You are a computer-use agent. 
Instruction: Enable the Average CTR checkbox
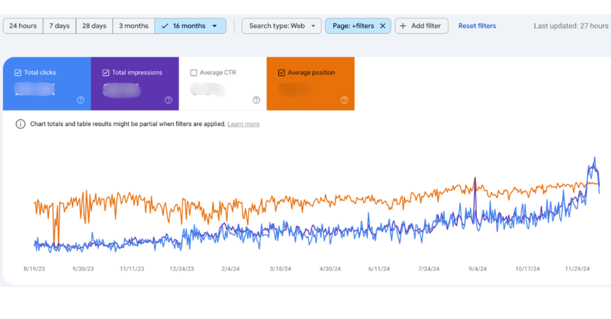click(x=193, y=73)
